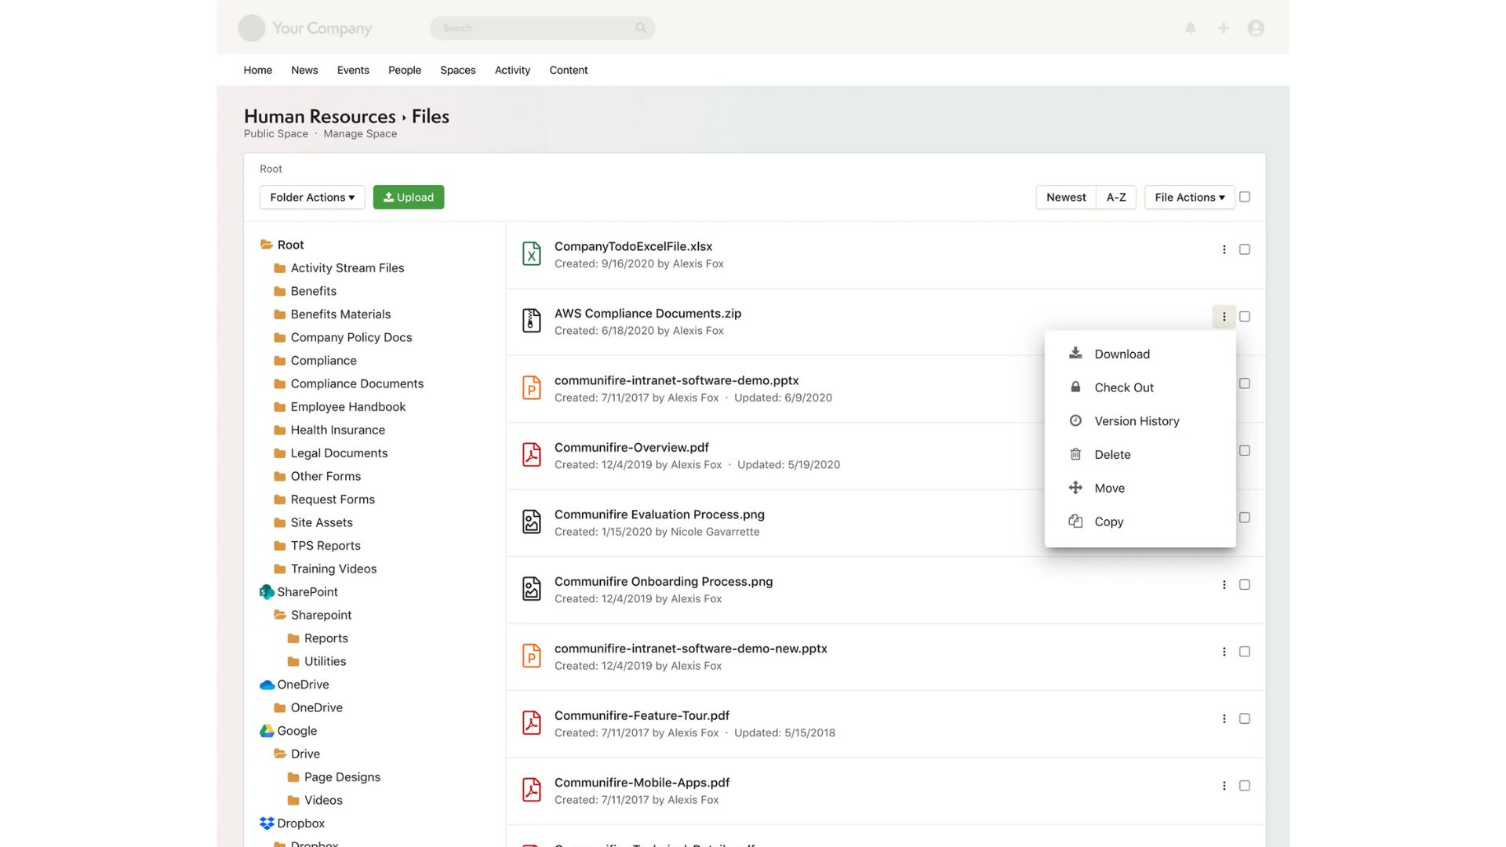Check the box for CompanyTodoExcelFile.xlsx
Screen dimensions: 1506x847
tap(1244, 249)
